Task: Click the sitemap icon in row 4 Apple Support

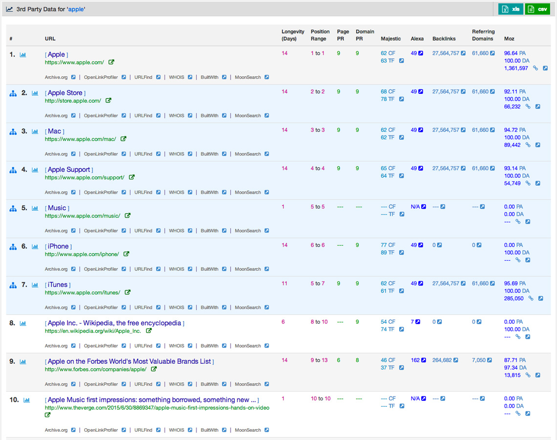Action: click(13, 170)
